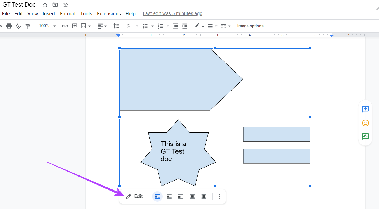Select the paint format tool
Image resolution: width=379 pixels, height=209 pixels.
27,26
